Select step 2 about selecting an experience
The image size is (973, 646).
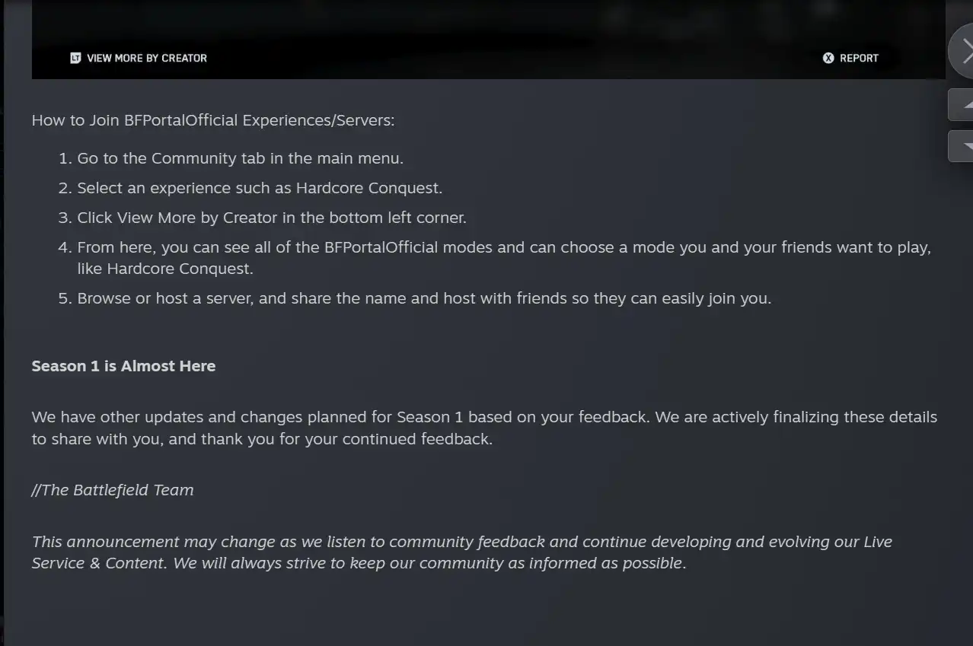(x=259, y=188)
